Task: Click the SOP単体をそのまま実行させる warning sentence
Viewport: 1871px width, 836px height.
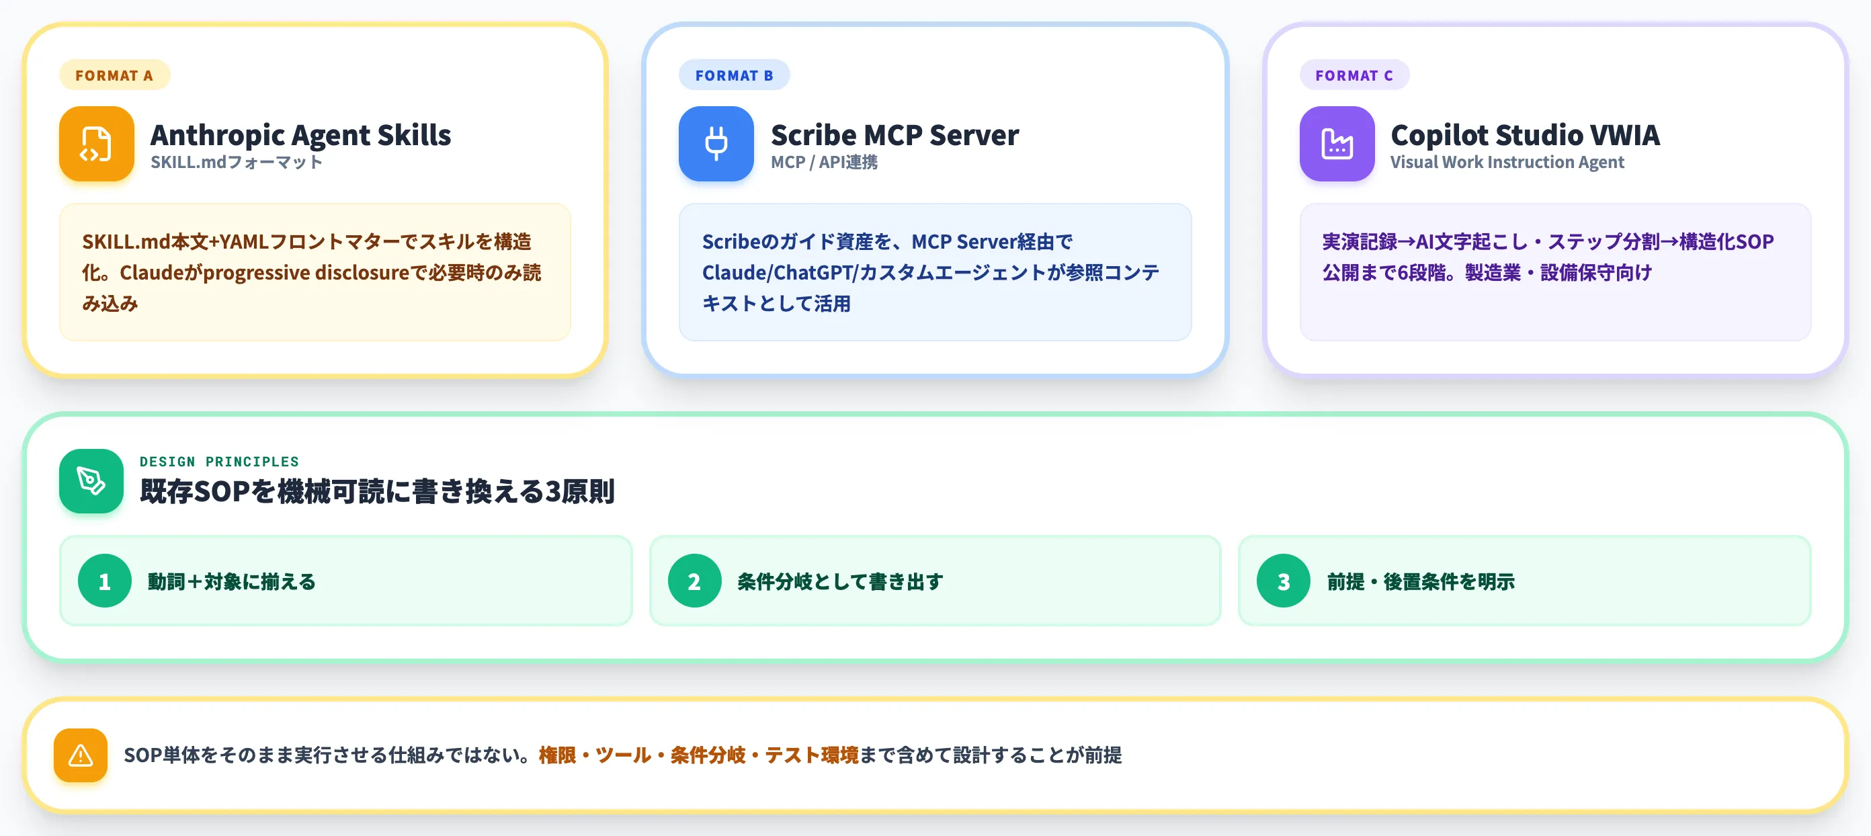Action: click(622, 755)
